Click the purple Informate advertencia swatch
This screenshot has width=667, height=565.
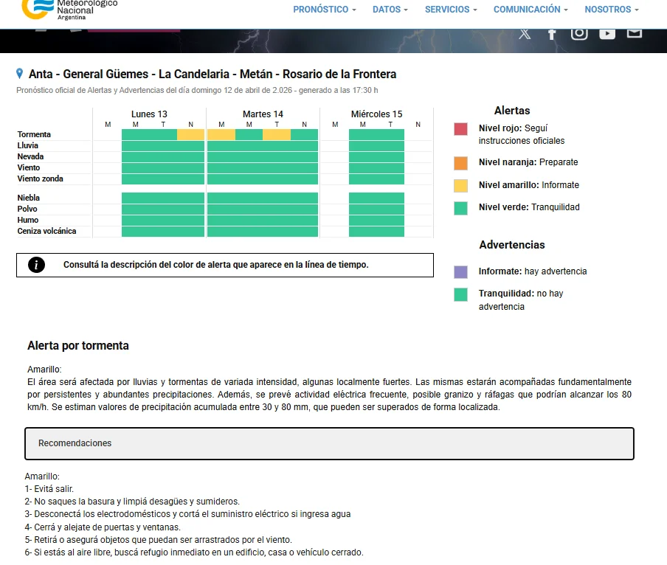[x=460, y=272]
